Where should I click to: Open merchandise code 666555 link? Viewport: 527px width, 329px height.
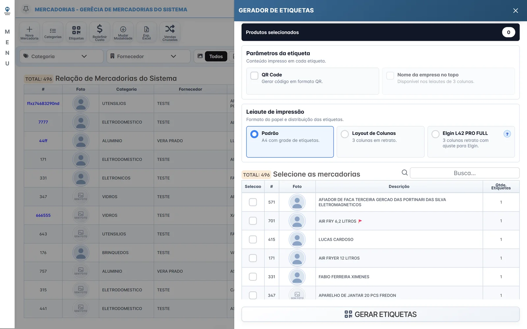pyautogui.click(x=43, y=215)
